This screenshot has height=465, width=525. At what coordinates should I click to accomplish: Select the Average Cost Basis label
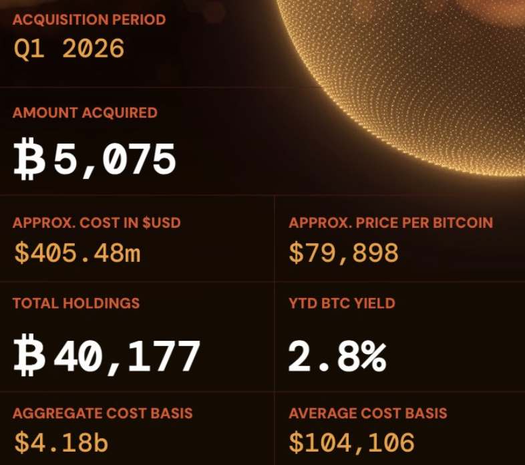coord(368,413)
